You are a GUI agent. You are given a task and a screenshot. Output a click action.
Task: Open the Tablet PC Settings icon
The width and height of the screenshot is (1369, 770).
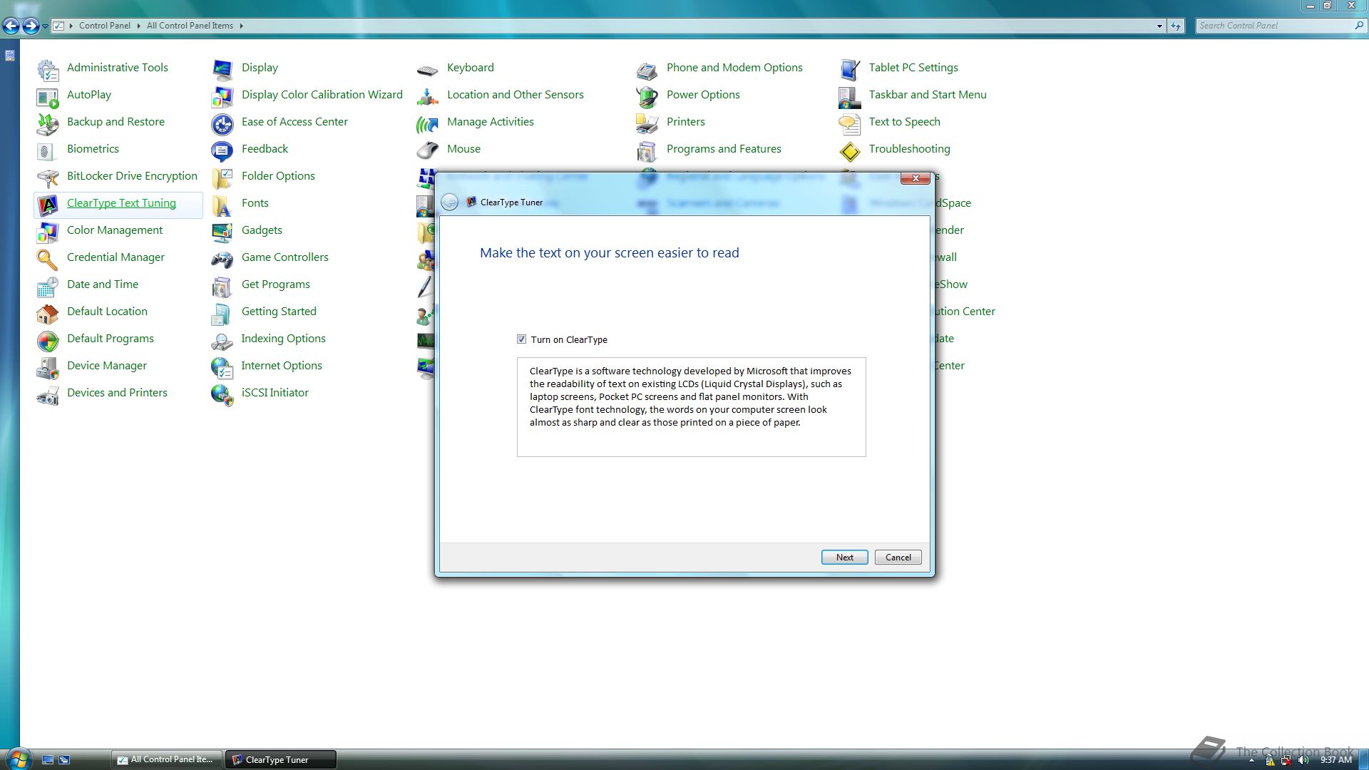(850, 70)
